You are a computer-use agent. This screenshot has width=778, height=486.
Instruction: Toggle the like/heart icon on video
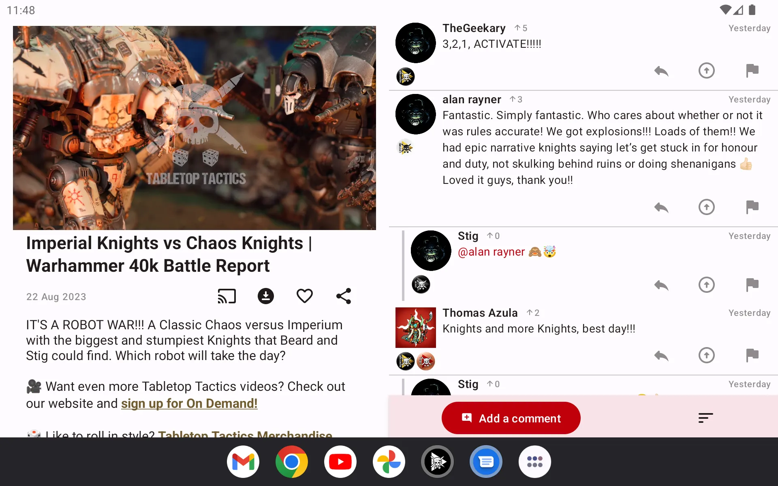tap(305, 296)
